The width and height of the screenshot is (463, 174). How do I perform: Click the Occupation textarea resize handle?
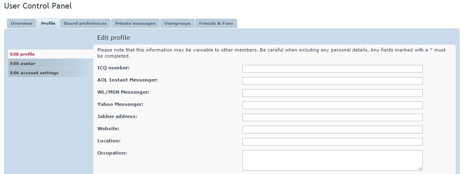(x=420, y=168)
